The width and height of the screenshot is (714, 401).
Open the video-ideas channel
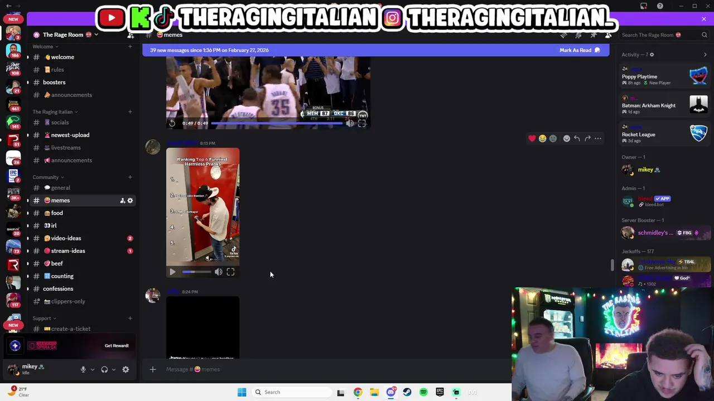point(83,238)
